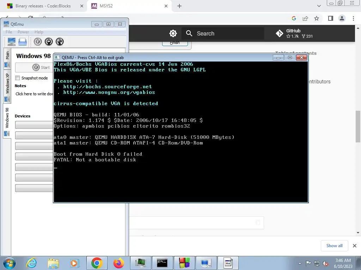
Task: Open the Chrome tab search dropdown
Action: click(319, 6)
